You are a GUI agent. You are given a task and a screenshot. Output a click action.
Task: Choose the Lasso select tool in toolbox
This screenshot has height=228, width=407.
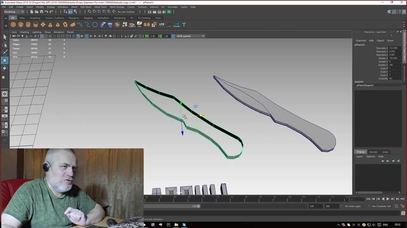click(4, 45)
